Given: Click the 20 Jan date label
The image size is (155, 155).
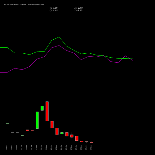Looking at the screenshot, I should point(76,148).
